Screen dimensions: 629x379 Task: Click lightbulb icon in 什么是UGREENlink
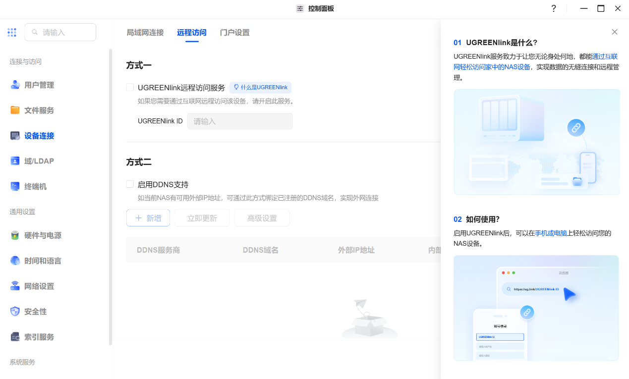coord(236,87)
